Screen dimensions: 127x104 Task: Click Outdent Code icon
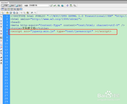tap(1, 60)
